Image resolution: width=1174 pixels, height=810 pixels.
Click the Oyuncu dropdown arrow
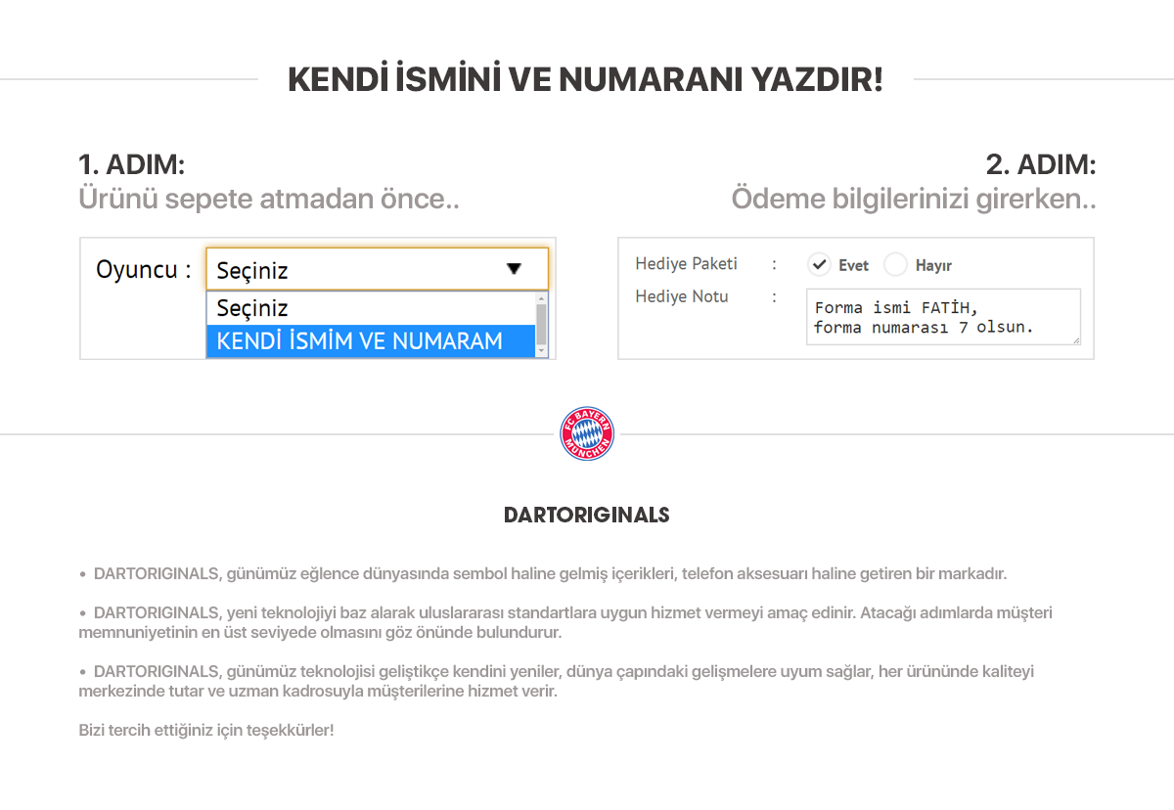tap(514, 269)
